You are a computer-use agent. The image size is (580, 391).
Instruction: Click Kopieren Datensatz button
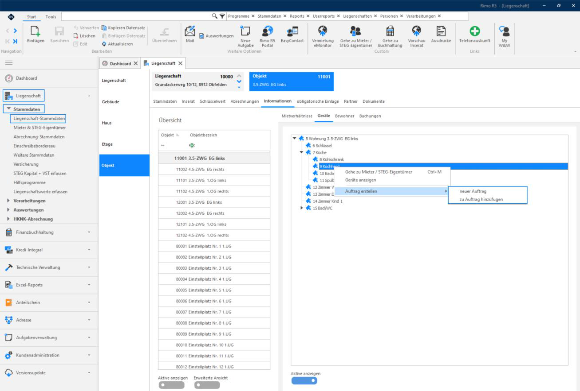pyautogui.click(x=123, y=28)
